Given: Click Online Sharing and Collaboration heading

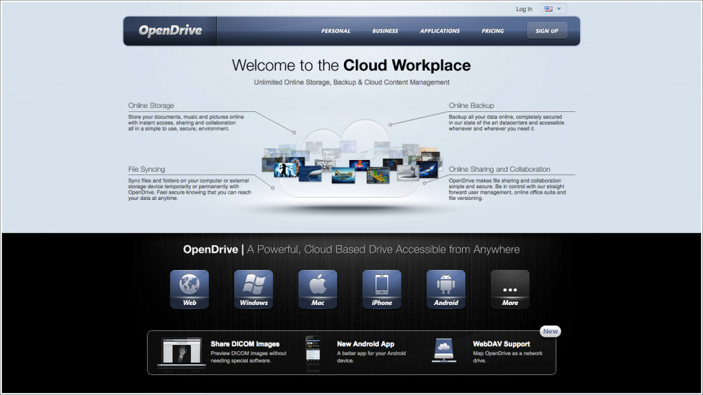Looking at the screenshot, I should (x=499, y=169).
